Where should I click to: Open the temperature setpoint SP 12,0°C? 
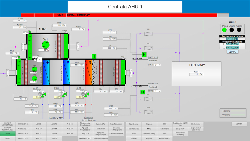(x=232, y=39)
